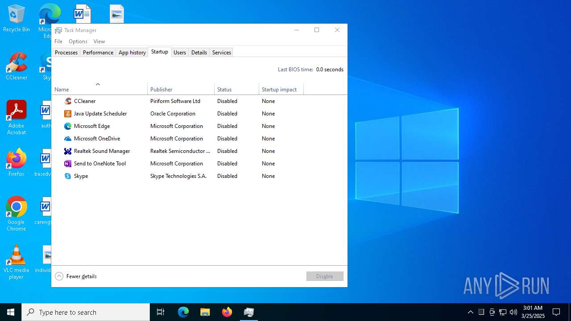
Task: Select the 'Send to OneNote Tool' name text
Action: pos(100,164)
